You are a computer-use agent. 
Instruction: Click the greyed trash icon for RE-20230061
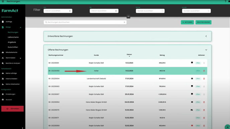[x=204, y=63]
